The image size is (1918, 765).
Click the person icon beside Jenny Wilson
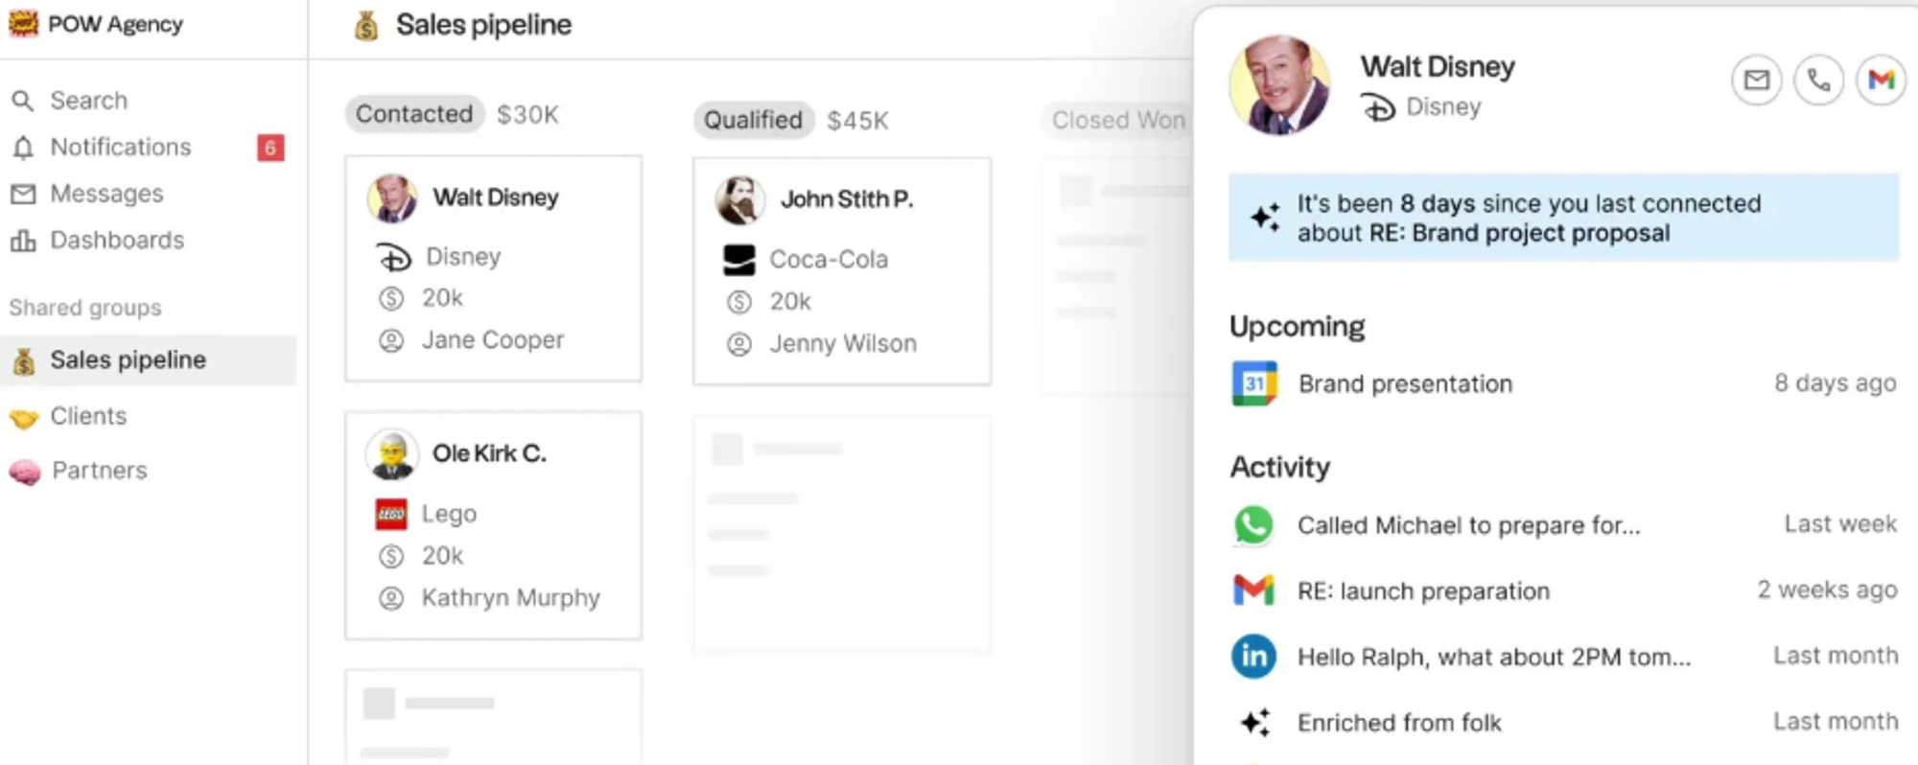point(739,344)
